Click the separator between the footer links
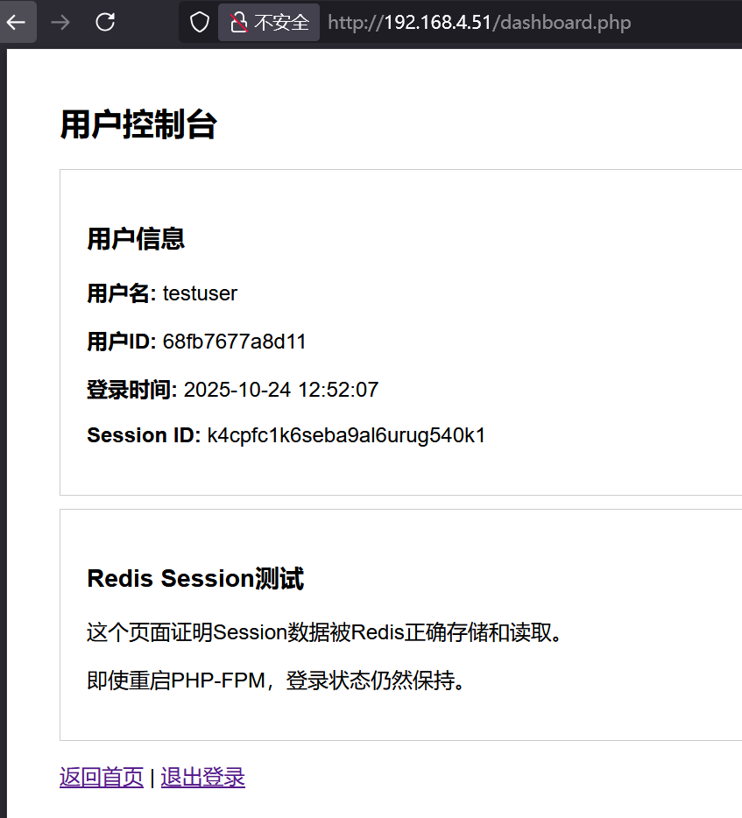Screen dimensions: 742x818 (x=152, y=777)
